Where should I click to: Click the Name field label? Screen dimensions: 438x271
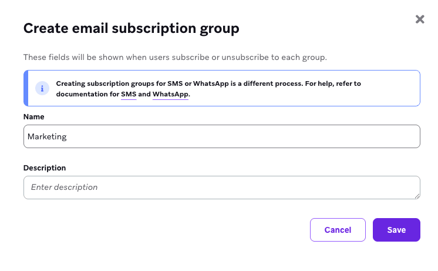[x=34, y=117]
